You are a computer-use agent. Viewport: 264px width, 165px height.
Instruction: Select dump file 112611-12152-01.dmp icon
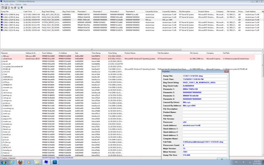[2, 30]
